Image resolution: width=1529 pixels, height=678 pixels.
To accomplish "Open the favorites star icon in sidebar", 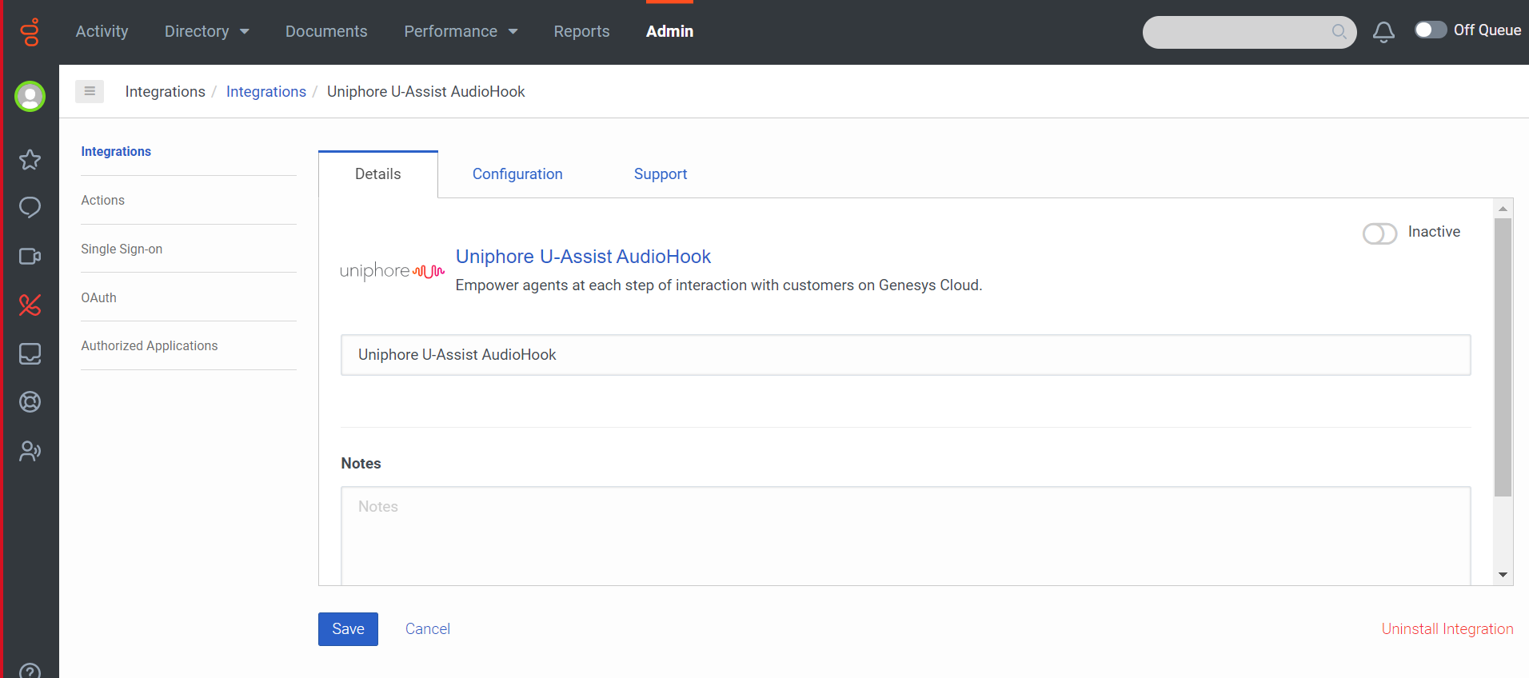I will pos(30,160).
